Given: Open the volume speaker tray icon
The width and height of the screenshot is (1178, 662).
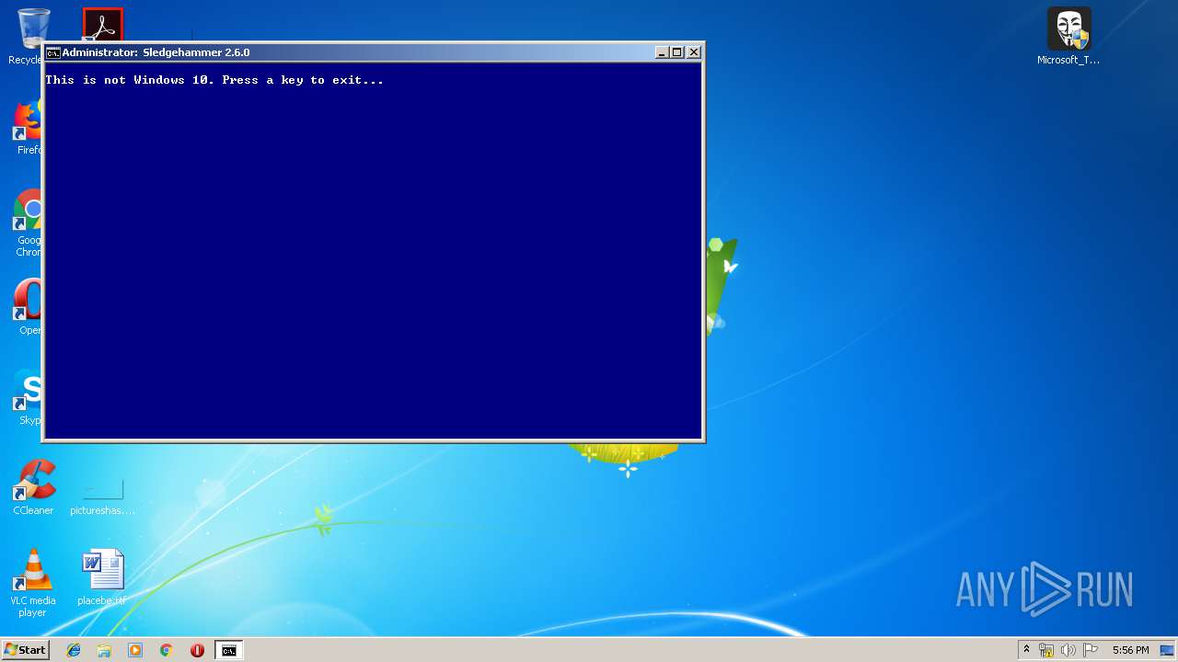Looking at the screenshot, I should [x=1068, y=650].
